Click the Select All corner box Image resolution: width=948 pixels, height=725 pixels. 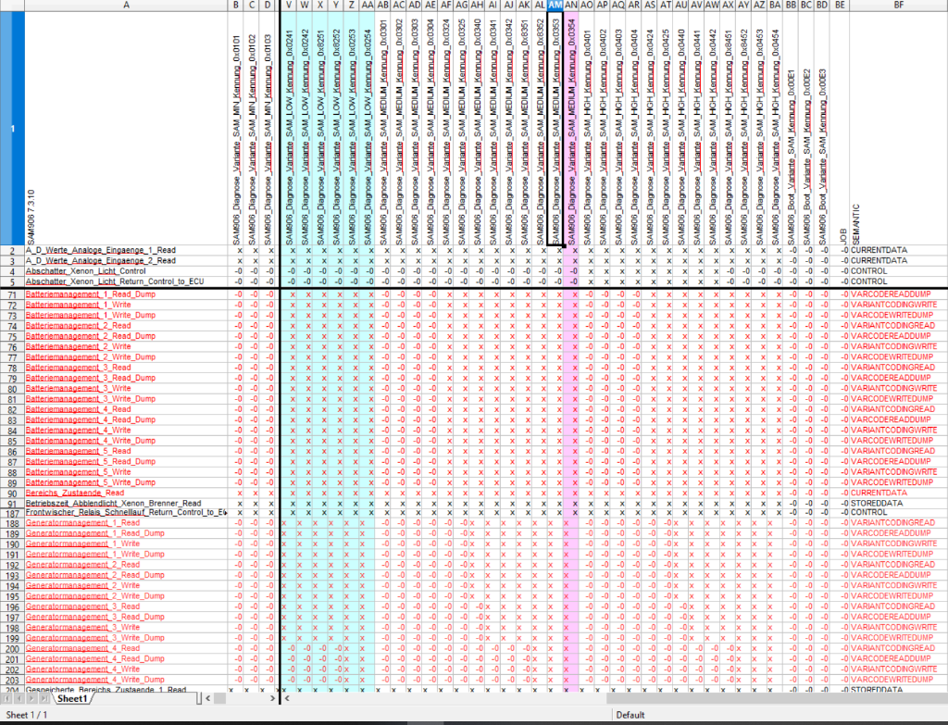(x=12, y=6)
